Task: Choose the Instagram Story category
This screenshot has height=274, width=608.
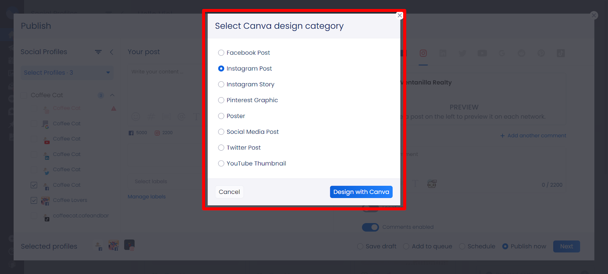Action: (x=221, y=84)
